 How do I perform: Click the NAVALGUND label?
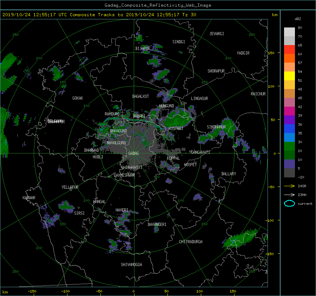pyautogui.click(x=116, y=143)
